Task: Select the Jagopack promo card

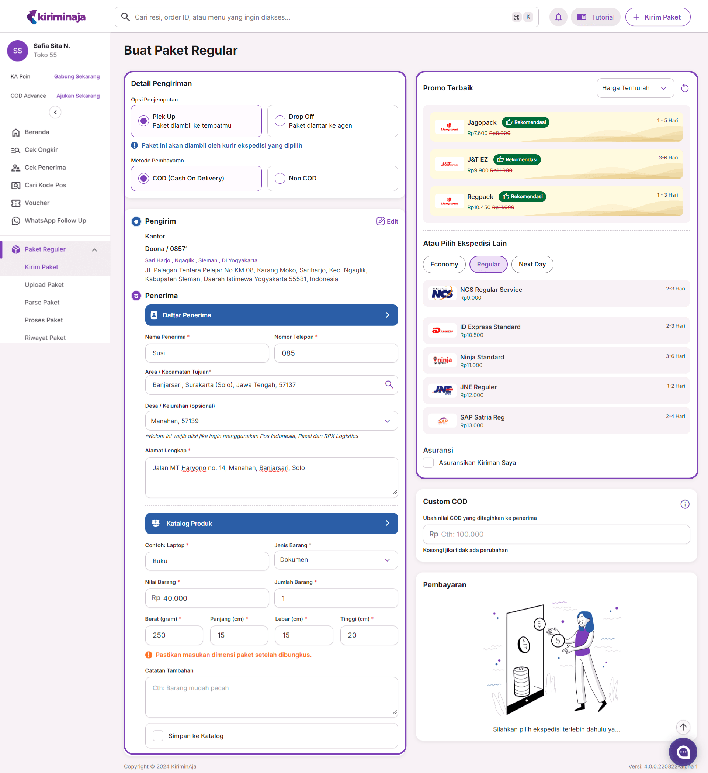Action: (556, 127)
